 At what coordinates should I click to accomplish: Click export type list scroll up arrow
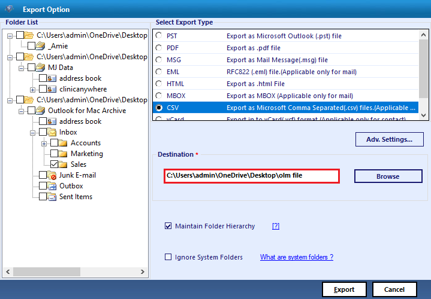tap(424, 35)
